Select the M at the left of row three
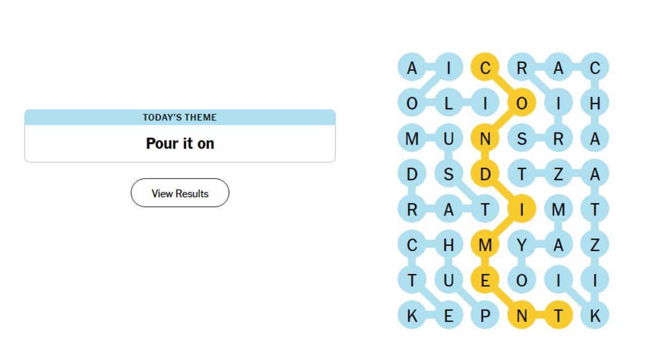The width and height of the screenshot is (648, 364). 412,138
